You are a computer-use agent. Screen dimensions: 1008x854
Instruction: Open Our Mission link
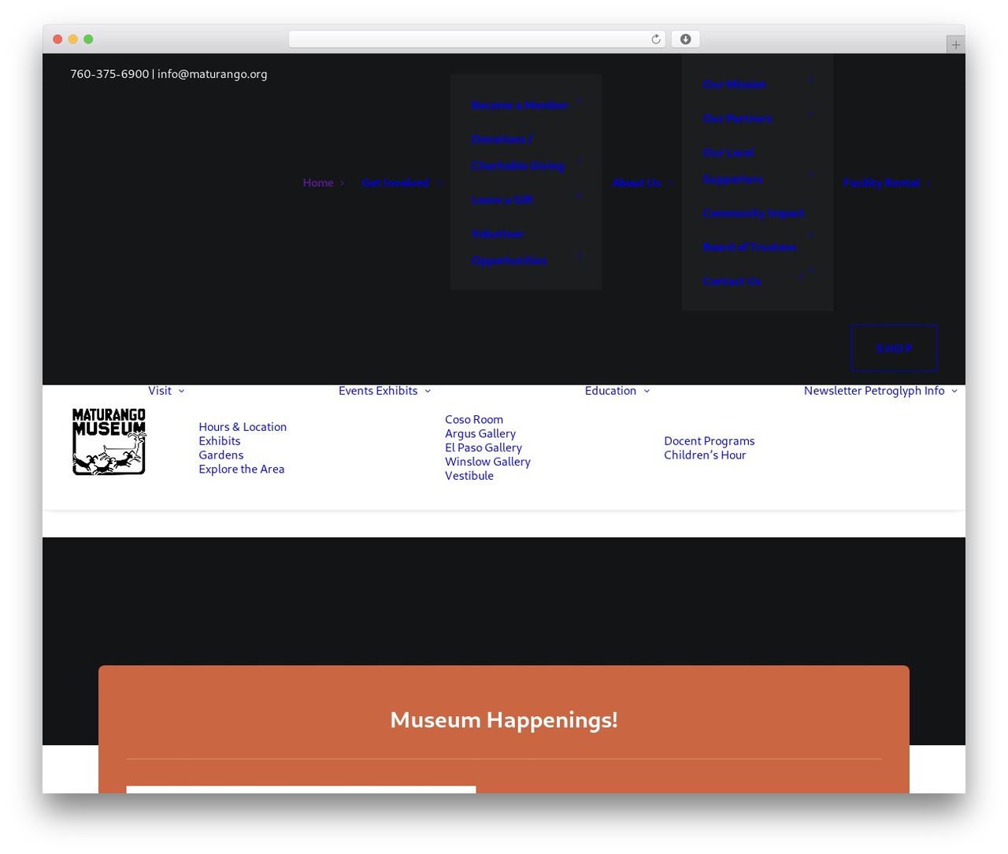pos(735,84)
